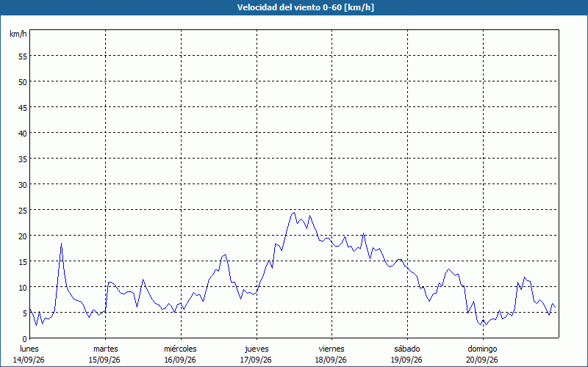588x367 pixels.
Task: Click the 30 value on the y-axis
Action: (x=23, y=185)
